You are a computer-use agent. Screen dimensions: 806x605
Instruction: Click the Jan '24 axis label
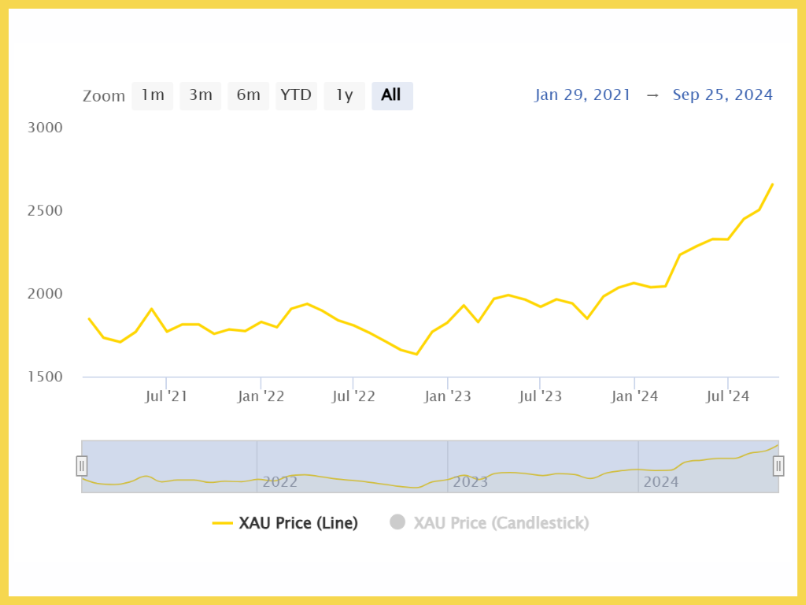634,396
